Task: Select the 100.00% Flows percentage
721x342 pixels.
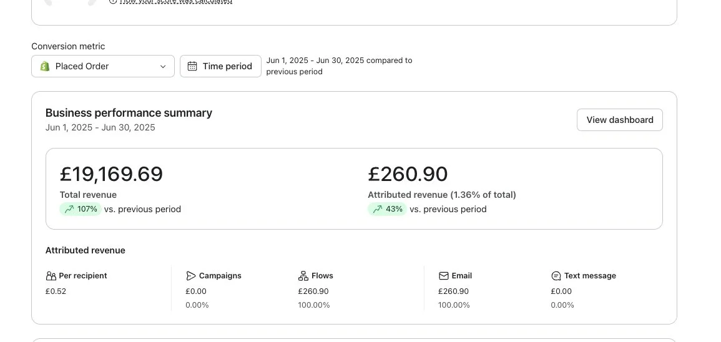Action: point(314,305)
